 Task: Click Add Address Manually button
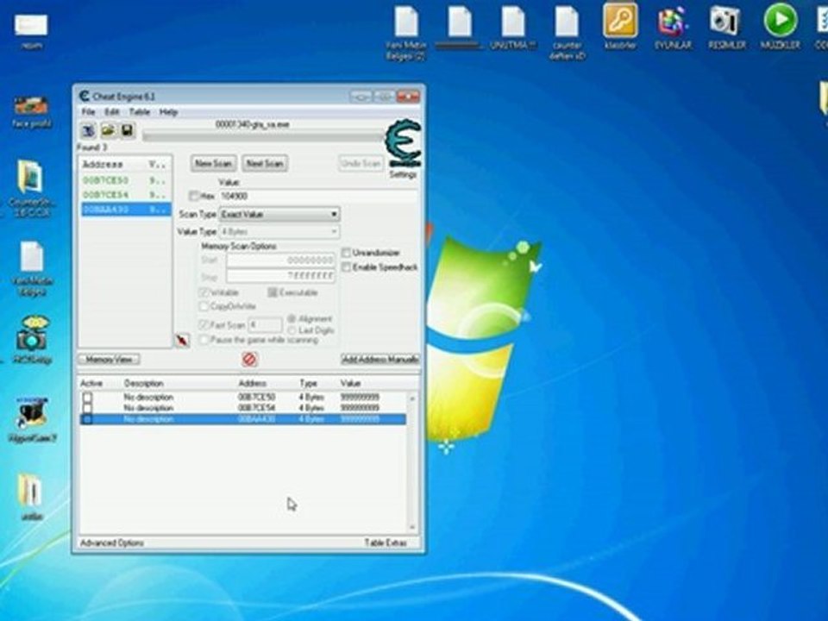click(380, 359)
